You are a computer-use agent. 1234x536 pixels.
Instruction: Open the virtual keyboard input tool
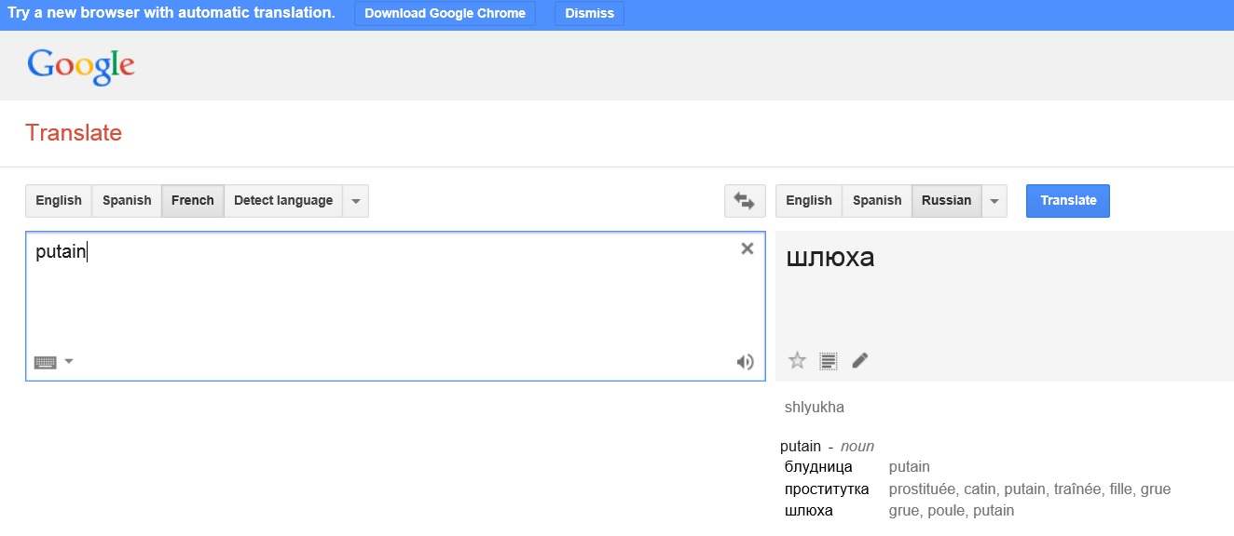tap(45, 362)
